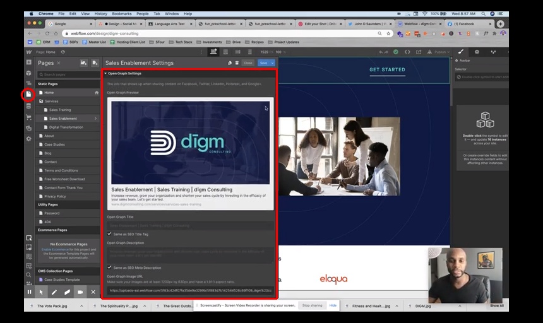Open the export code icon
Viewport: 543px width, 323px height.
(407, 52)
